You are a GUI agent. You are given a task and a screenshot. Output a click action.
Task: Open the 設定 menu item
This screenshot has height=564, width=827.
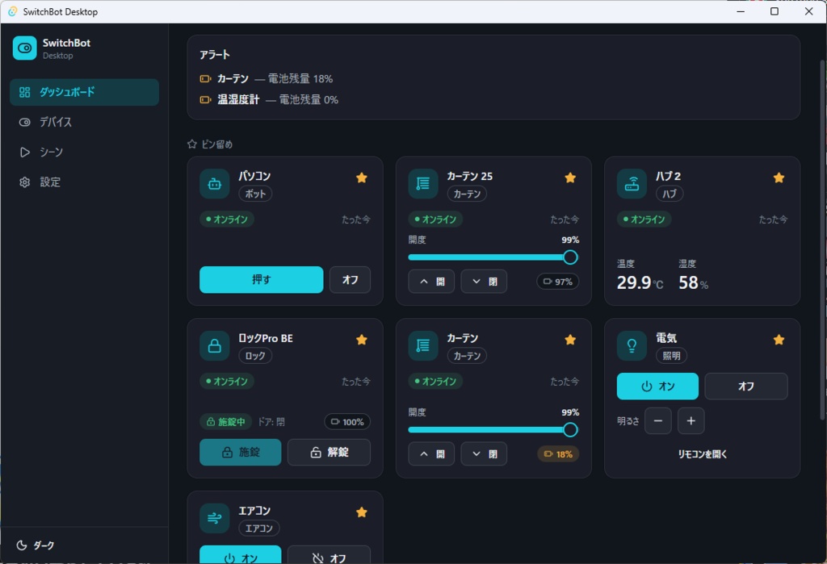pyautogui.click(x=84, y=182)
